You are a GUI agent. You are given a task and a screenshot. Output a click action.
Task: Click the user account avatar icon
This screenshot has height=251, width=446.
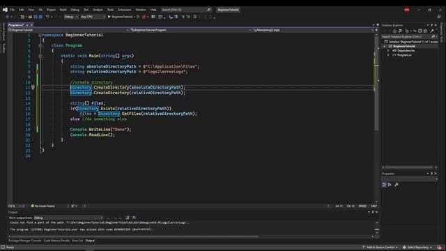click(407, 10)
